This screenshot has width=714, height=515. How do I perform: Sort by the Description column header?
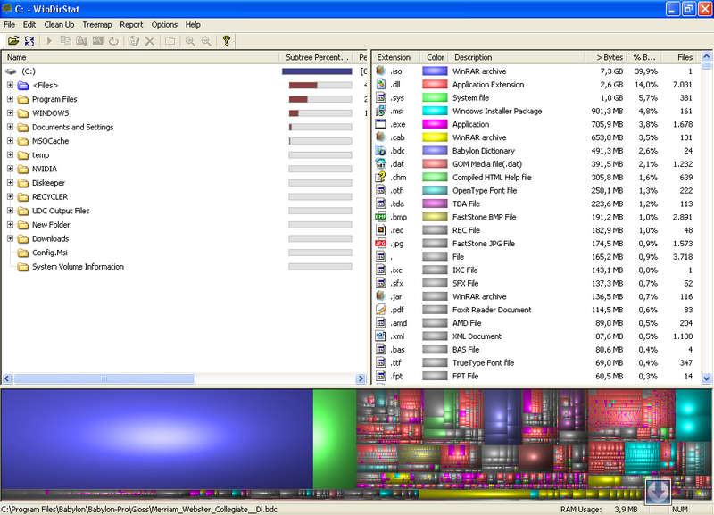coord(516,57)
